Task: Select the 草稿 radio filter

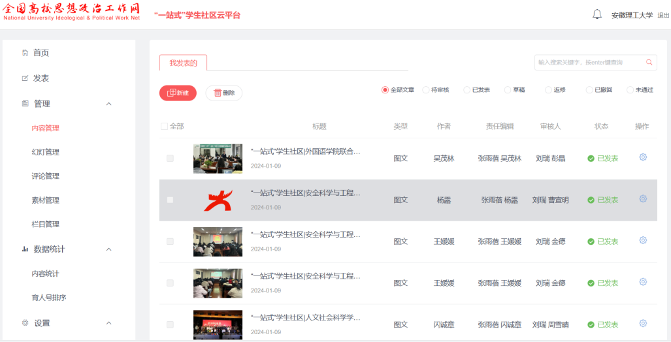Action: (508, 90)
